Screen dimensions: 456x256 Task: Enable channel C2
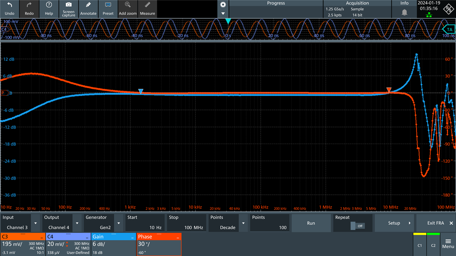pos(433,244)
